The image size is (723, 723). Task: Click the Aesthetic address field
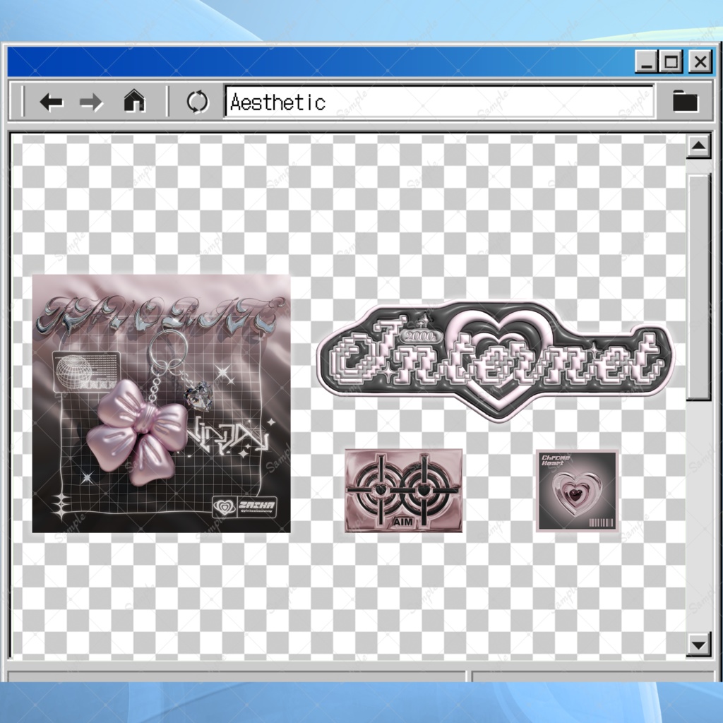pos(439,102)
